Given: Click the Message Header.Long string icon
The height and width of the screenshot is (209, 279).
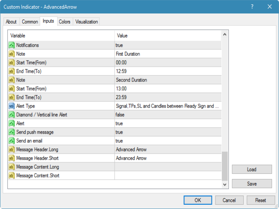Looking at the screenshot, I should 12,150.
